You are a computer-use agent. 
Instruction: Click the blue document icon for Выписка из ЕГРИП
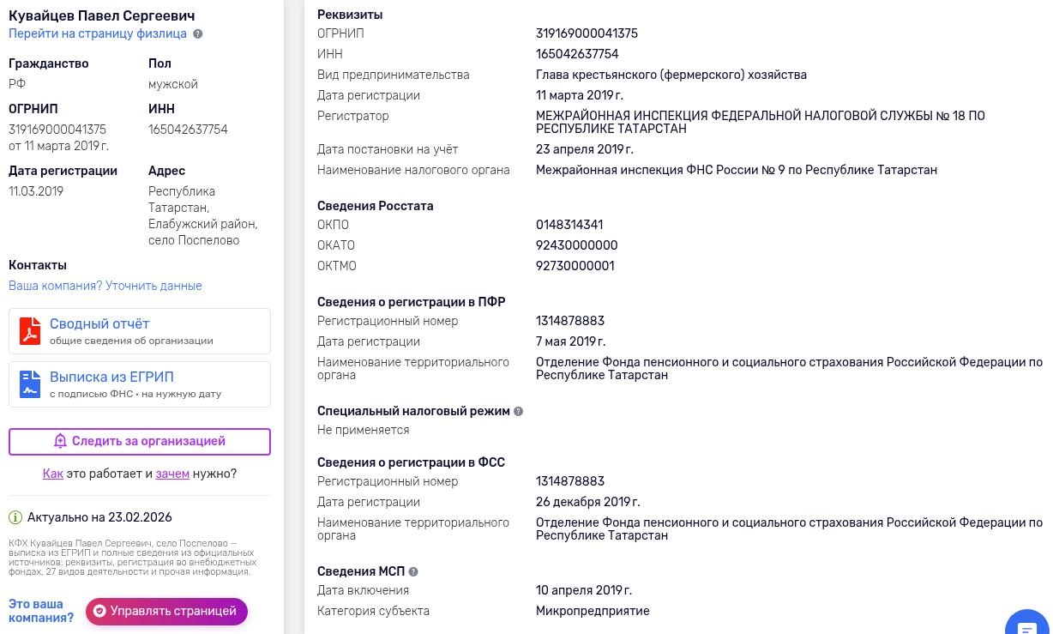click(x=31, y=383)
